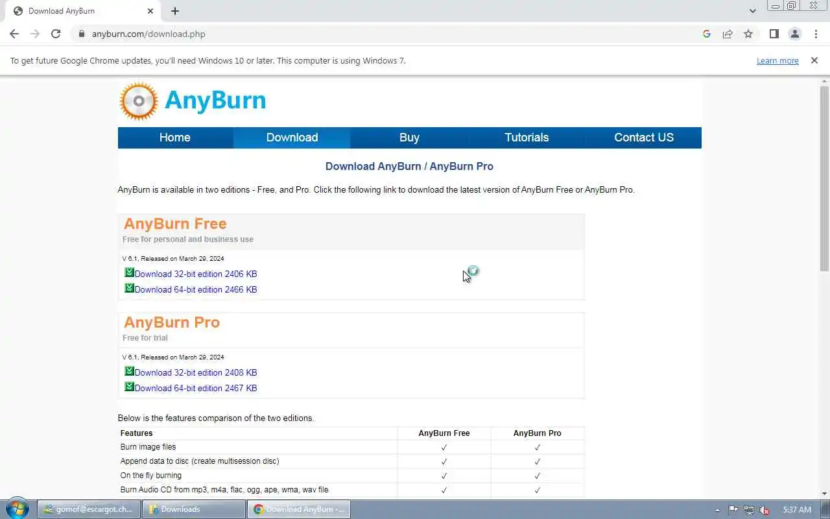Open the share this page icon
This screenshot has width=830, height=519.
pyautogui.click(x=728, y=34)
